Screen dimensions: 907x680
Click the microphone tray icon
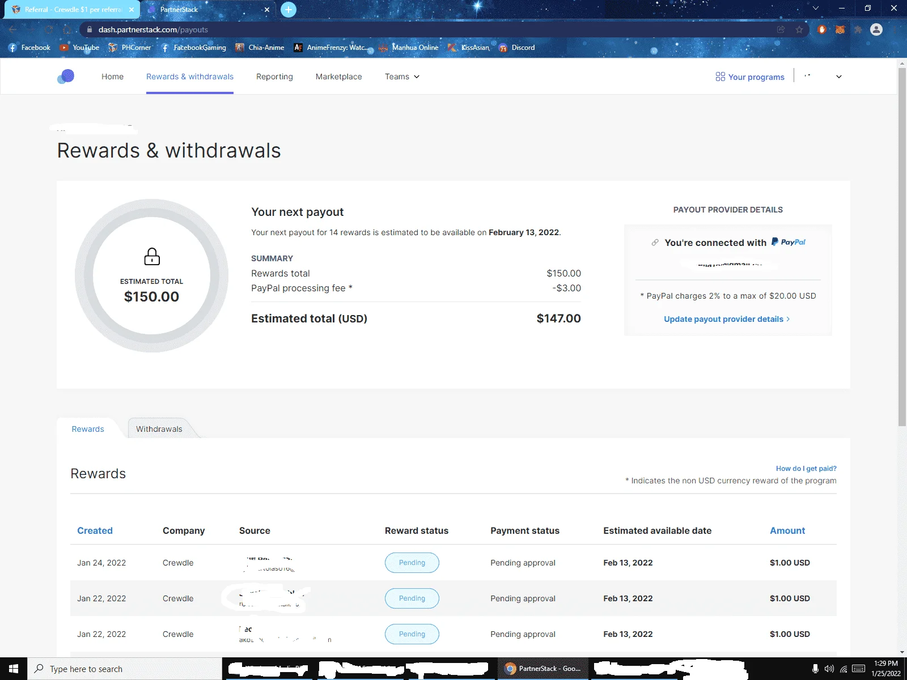[815, 669]
